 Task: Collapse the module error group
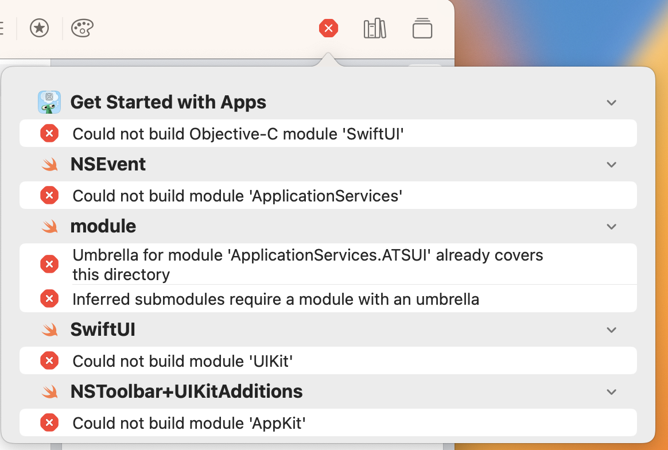click(x=611, y=227)
